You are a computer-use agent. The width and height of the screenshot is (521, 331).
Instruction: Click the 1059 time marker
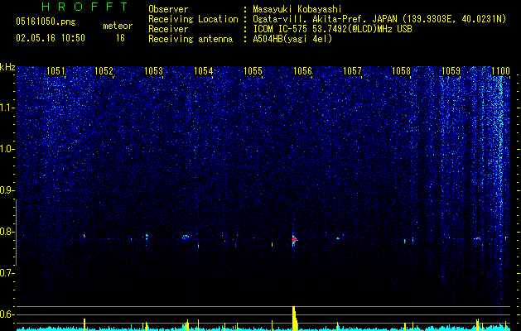pos(451,71)
